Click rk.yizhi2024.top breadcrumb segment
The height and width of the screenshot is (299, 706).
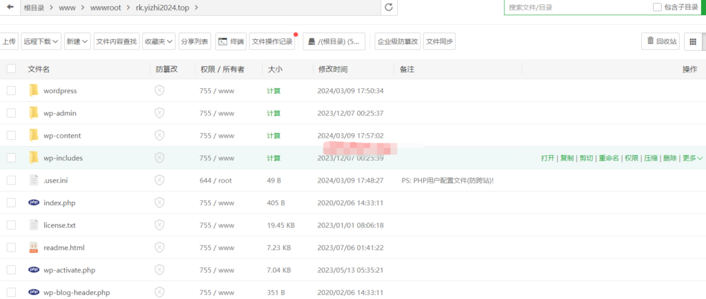pyautogui.click(x=163, y=8)
